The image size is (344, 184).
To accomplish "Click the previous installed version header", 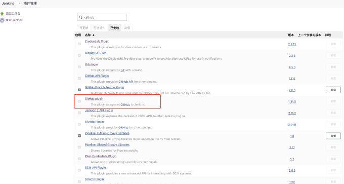I will (309, 35).
